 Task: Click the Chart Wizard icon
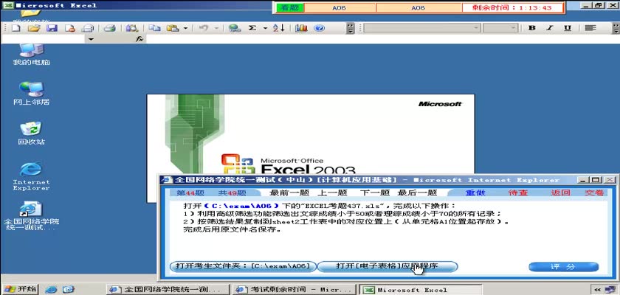tap(301, 28)
